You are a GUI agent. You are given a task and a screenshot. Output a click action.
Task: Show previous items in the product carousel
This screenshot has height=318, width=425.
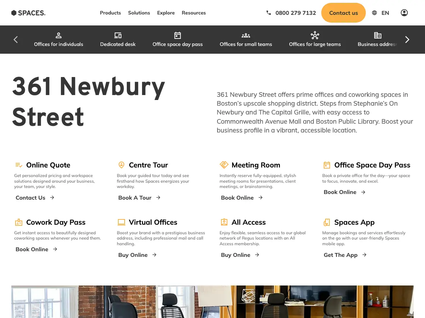pos(16,40)
